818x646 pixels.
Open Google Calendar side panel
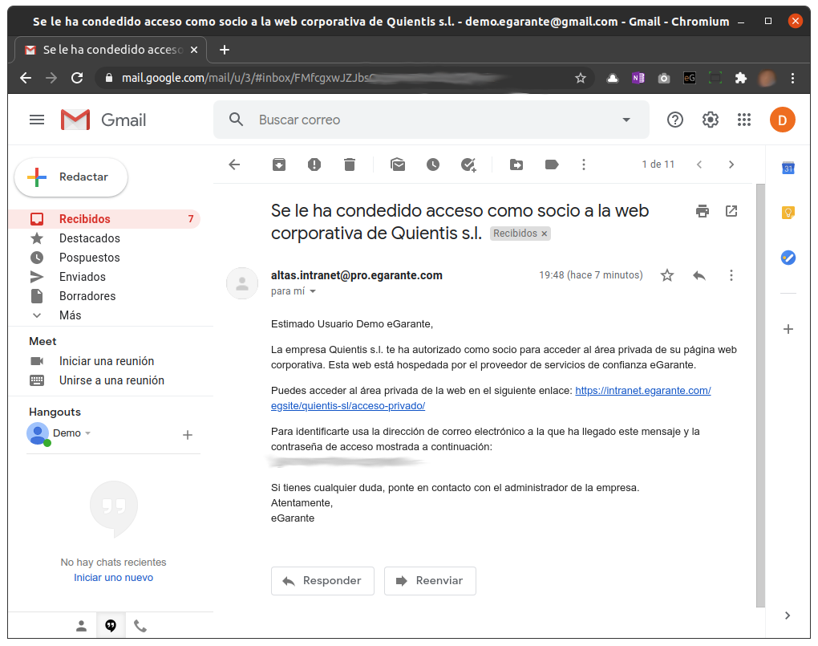(788, 169)
